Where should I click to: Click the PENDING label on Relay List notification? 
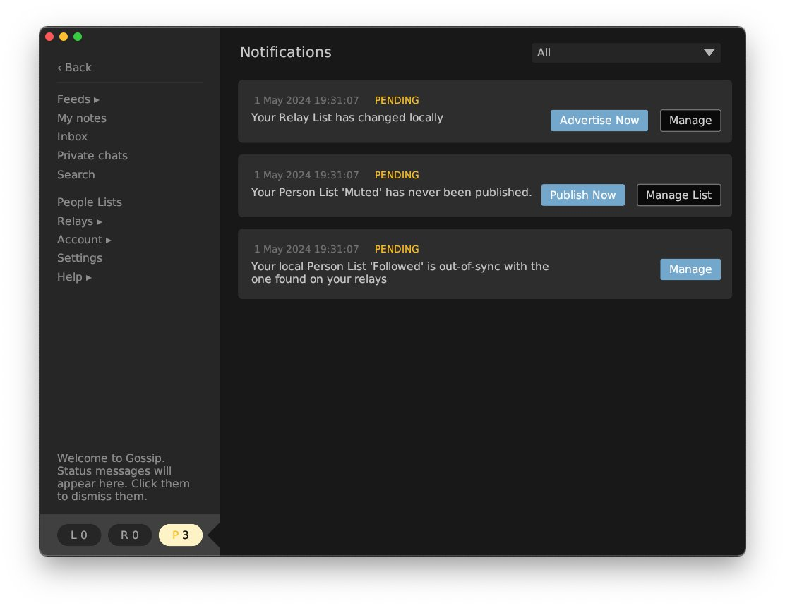click(x=397, y=100)
